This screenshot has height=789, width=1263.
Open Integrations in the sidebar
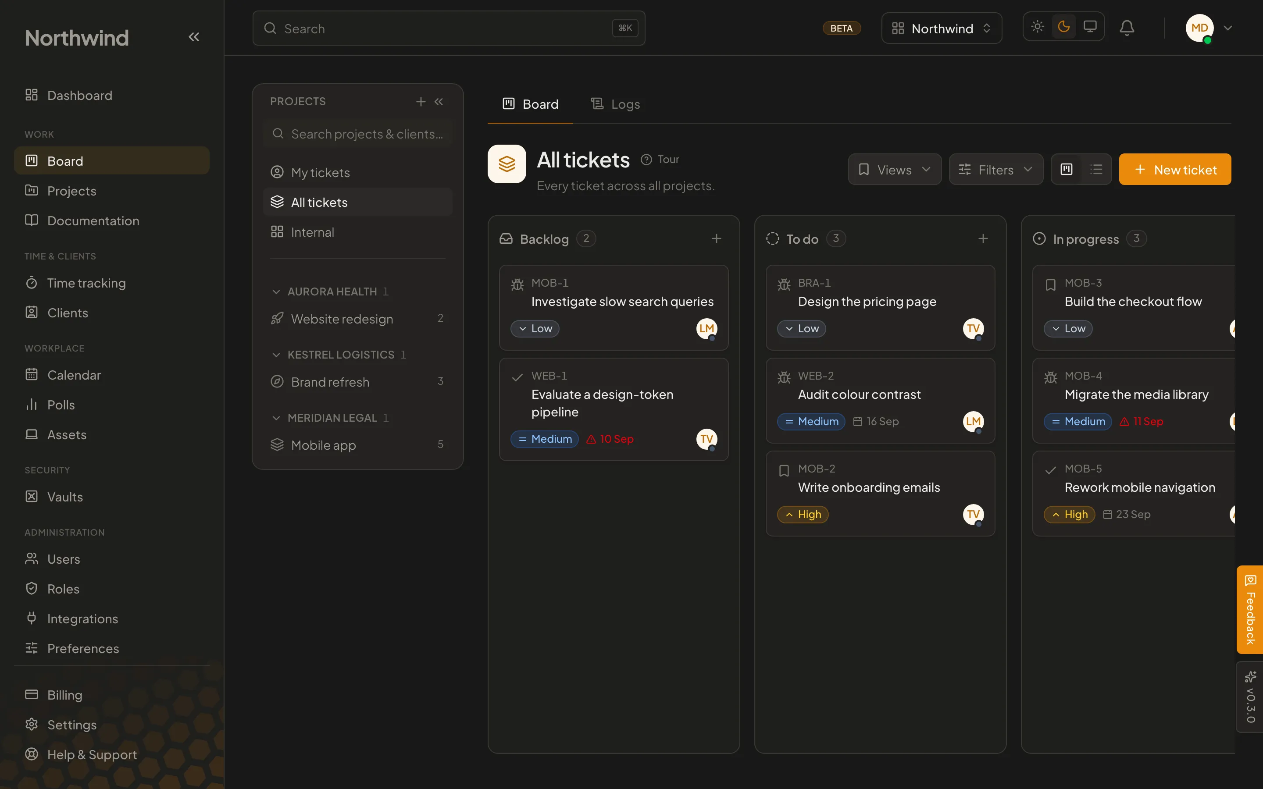112,619
